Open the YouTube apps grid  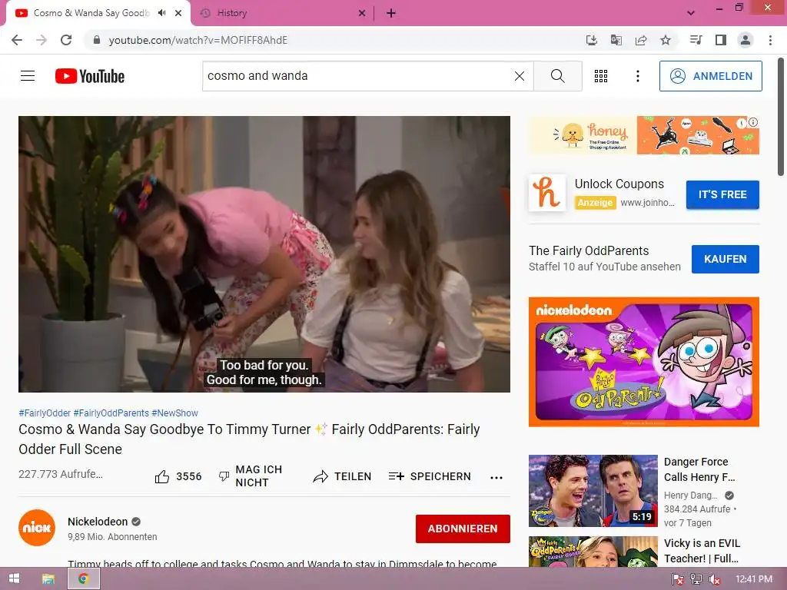(601, 76)
